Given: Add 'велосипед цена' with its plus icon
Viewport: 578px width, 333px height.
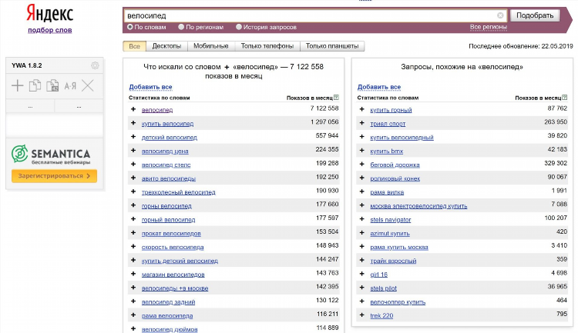Looking at the screenshot, I should [x=133, y=151].
